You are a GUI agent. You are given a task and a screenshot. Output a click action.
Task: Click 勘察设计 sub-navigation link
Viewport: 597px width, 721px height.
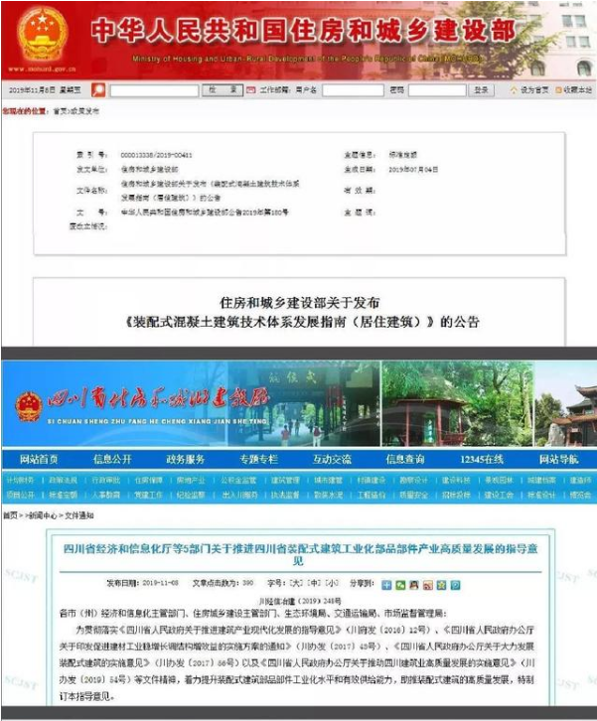tap(413, 480)
